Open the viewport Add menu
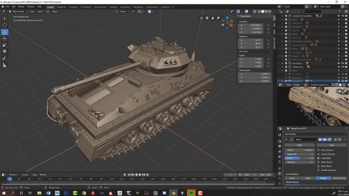This screenshot has height=196, width=349. pos(47,11)
